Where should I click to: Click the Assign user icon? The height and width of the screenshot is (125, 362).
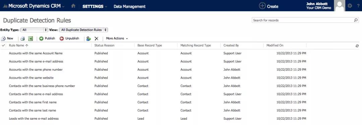(x=88, y=39)
